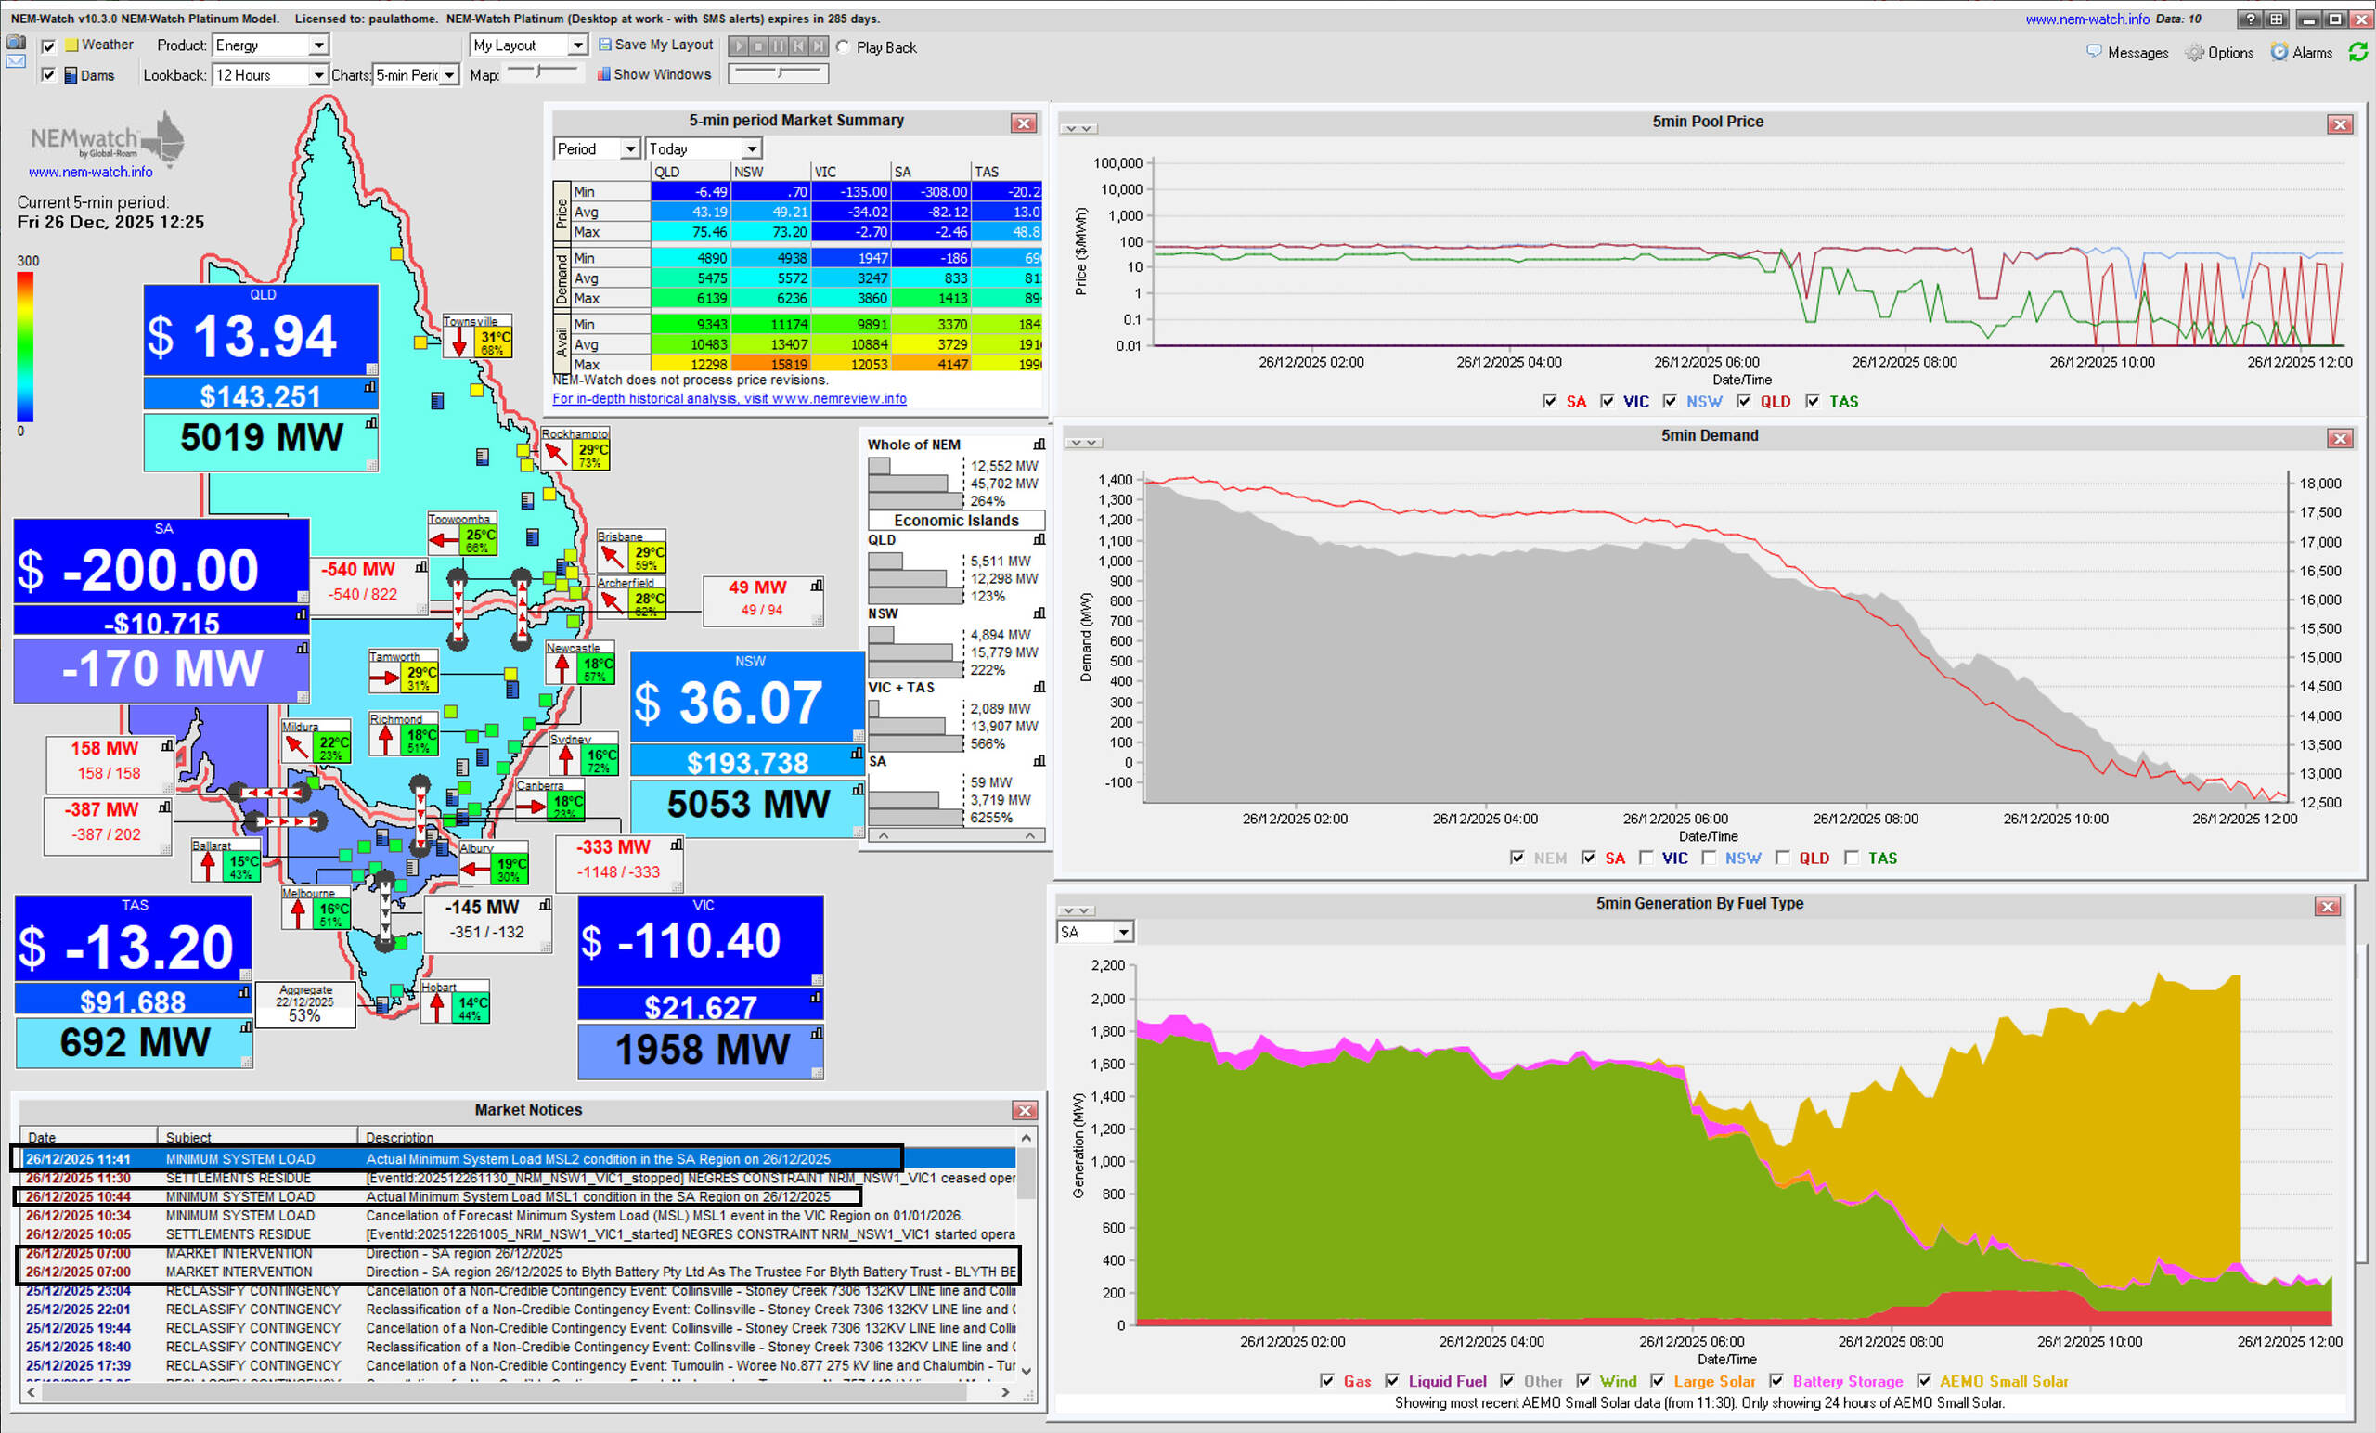Enable VIC series in 5min Demand chart
2376x1433 pixels.
tap(1646, 858)
